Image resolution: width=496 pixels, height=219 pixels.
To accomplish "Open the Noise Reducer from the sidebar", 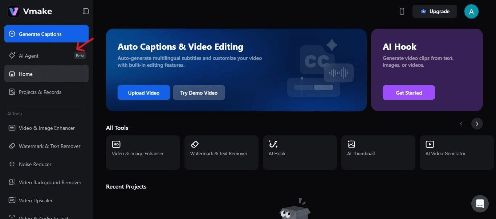I will pos(35,164).
